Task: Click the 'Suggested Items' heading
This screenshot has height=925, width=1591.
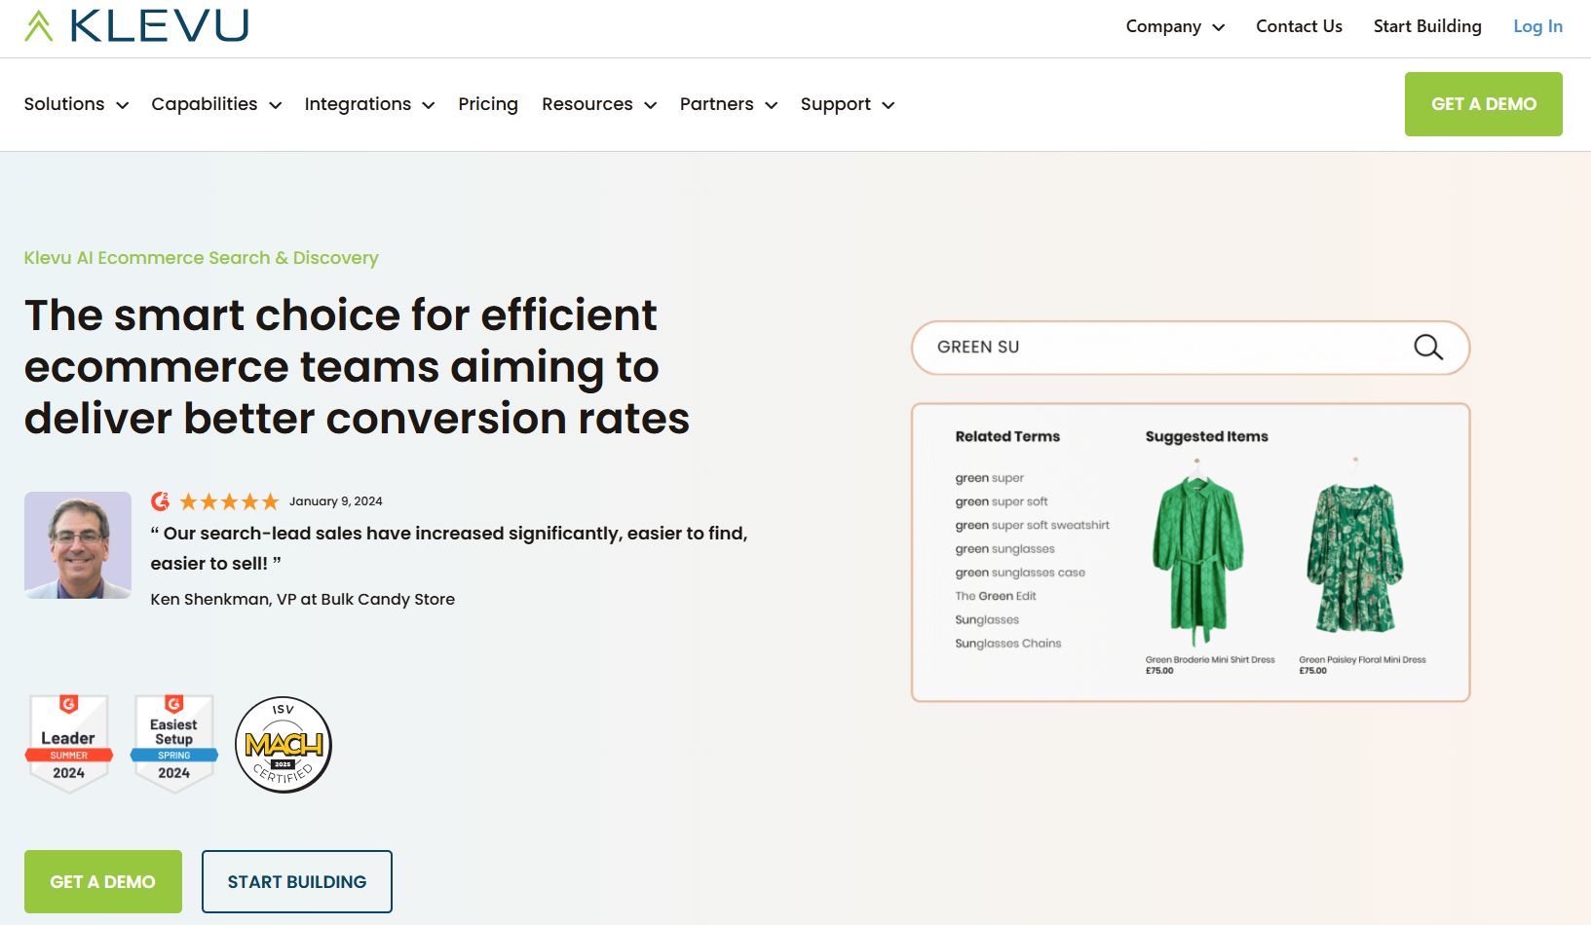Action: click(x=1207, y=437)
